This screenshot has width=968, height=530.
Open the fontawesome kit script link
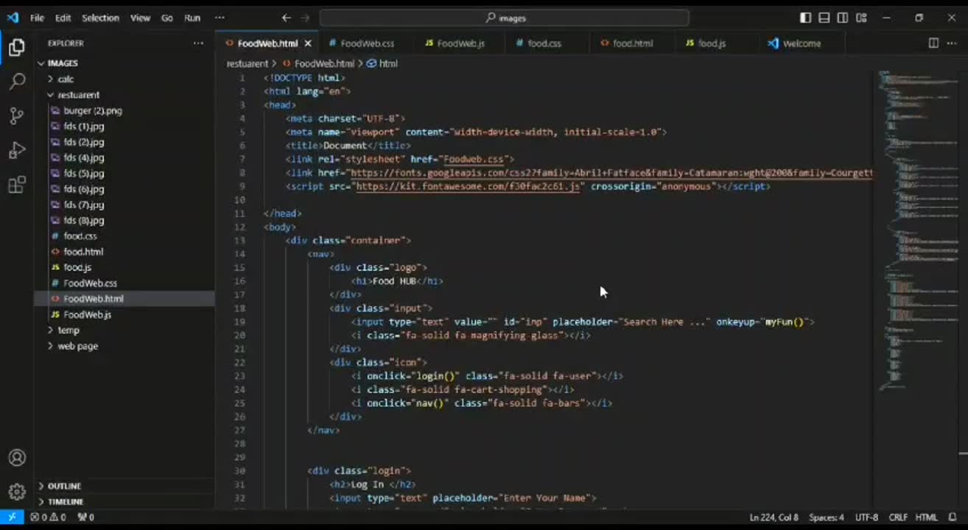pyautogui.click(x=469, y=187)
